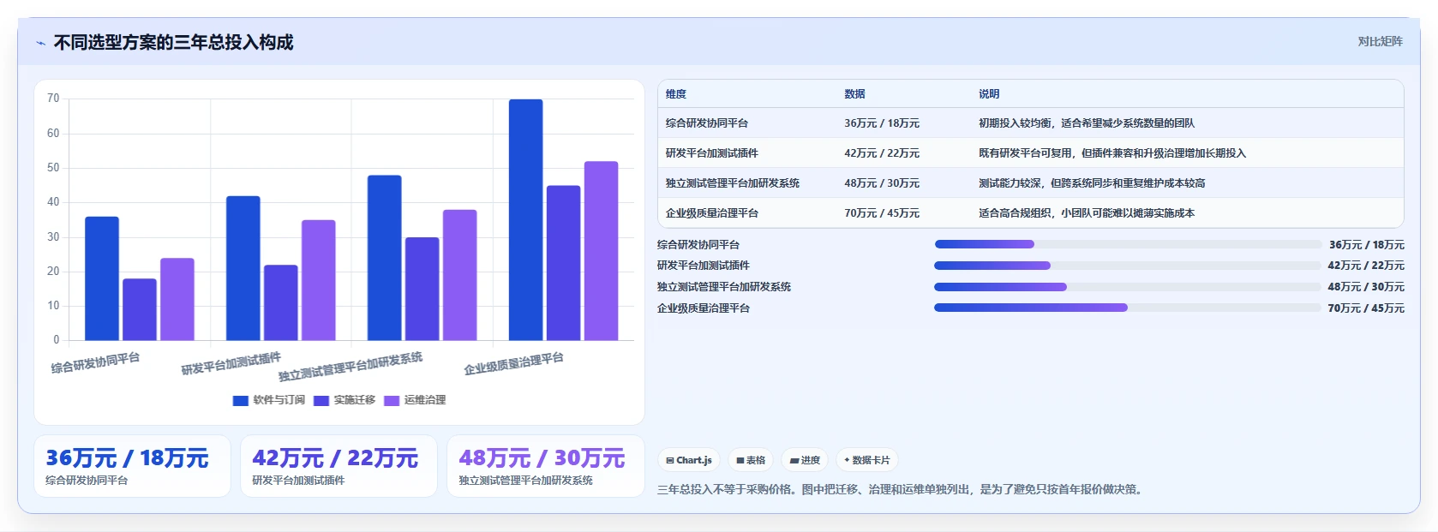Click the footnote text 三年总投入不等于采购价格
The height and width of the screenshot is (532, 1438).
[x=725, y=490]
